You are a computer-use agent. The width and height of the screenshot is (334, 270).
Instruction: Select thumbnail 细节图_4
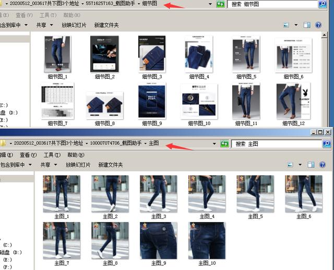pyautogui.click(x=199, y=54)
